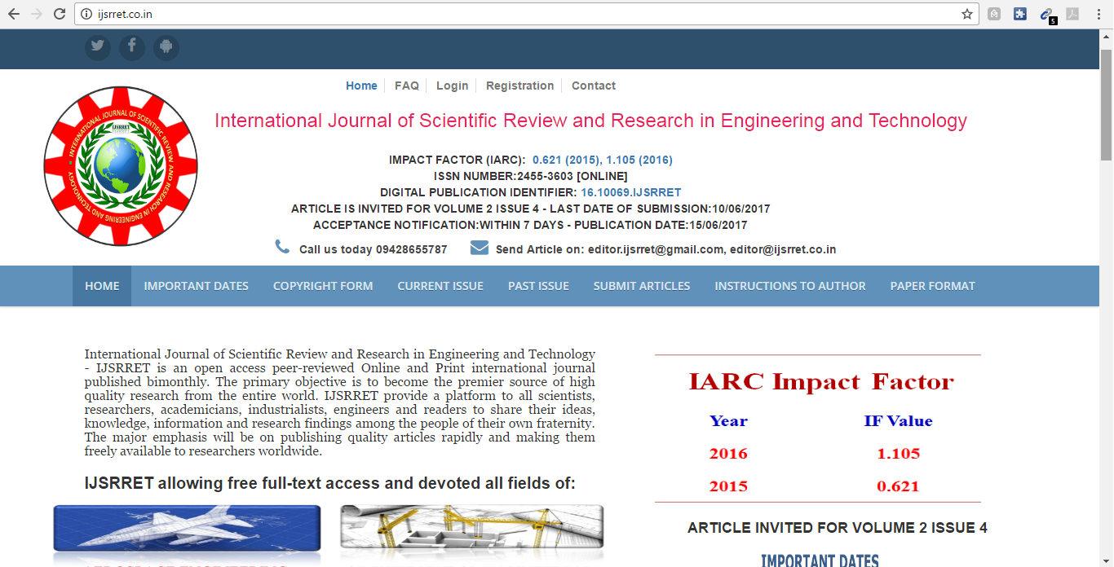Screen dimensions: 1114x567
Task: Open the Facebook social icon
Action: tap(132, 47)
